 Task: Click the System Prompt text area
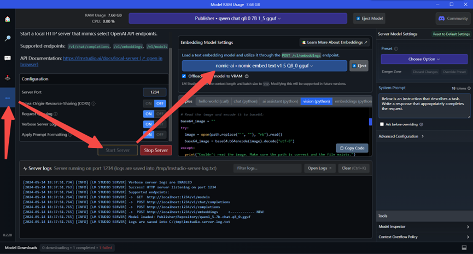pos(424,106)
